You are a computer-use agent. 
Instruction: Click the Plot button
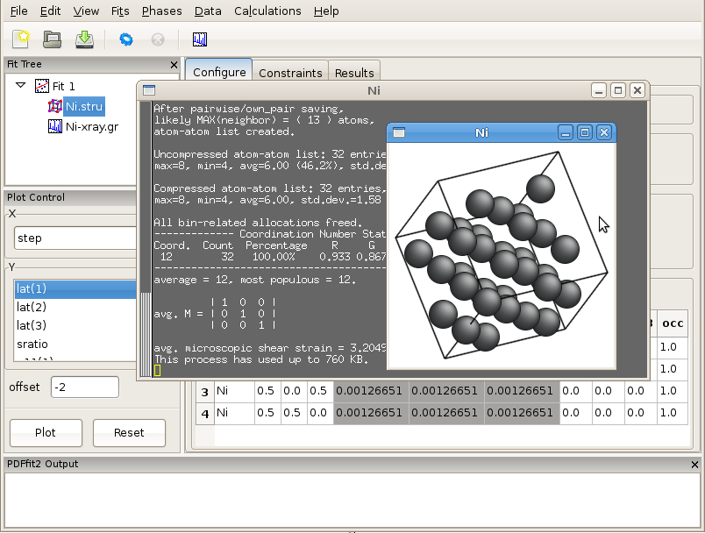point(46,433)
